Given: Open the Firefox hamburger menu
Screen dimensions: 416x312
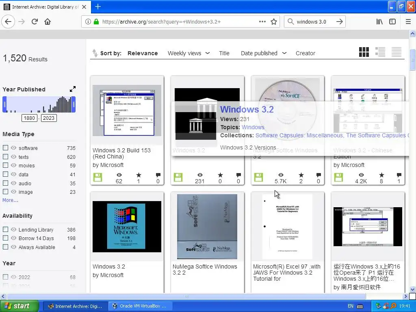Looking at the screenshot, I should click(408, 22).
